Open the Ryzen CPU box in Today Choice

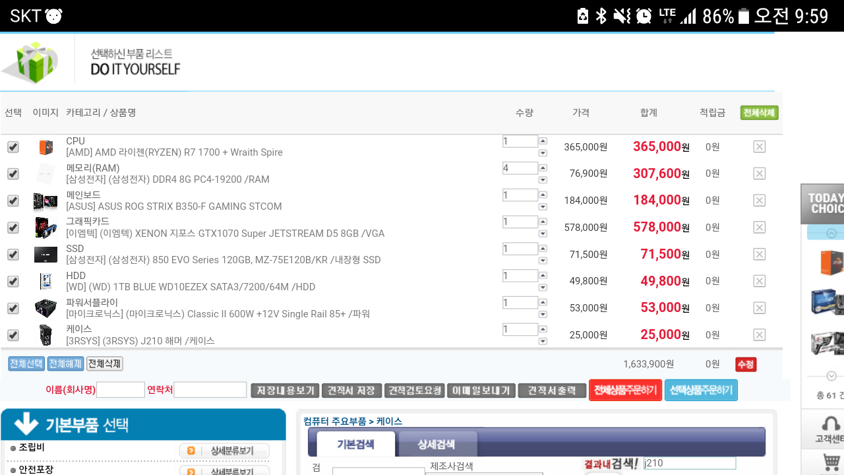point(831,262)
